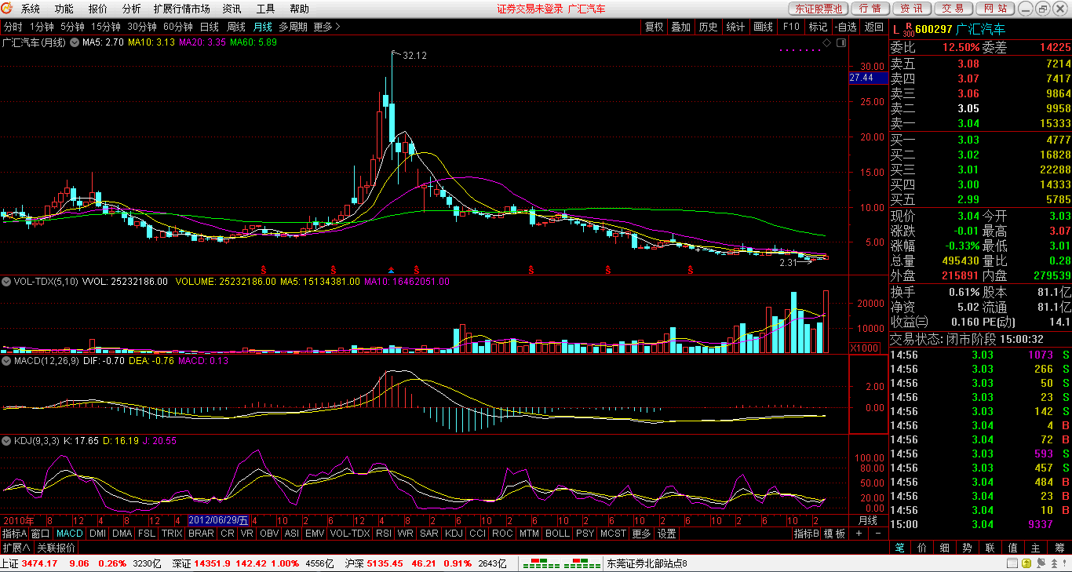
Task: Click the 行情 button
Action: [870, 9]
